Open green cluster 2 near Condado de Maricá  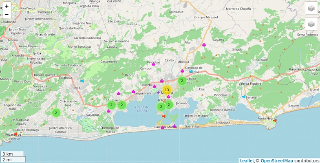182,81
